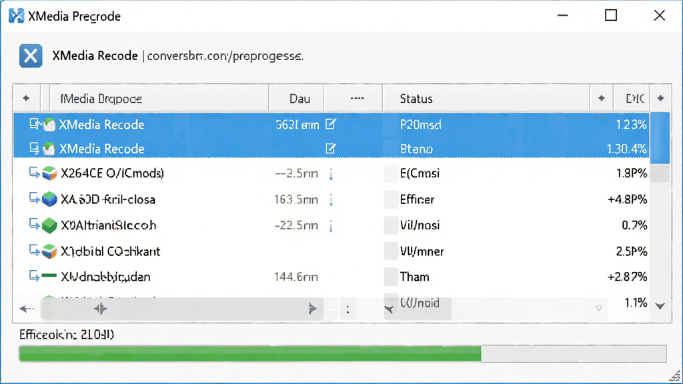Click the cube icon in the VI/mner row
Viewport: 683px width, 384px height.
(49, 251)
